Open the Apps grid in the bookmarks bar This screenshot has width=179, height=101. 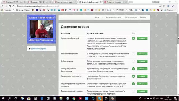point(2,10)
